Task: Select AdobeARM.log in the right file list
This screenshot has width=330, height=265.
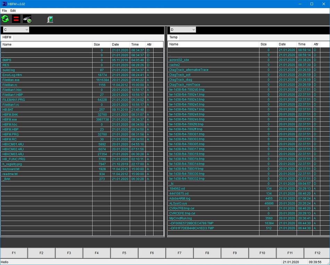Action: click(180, 199)
